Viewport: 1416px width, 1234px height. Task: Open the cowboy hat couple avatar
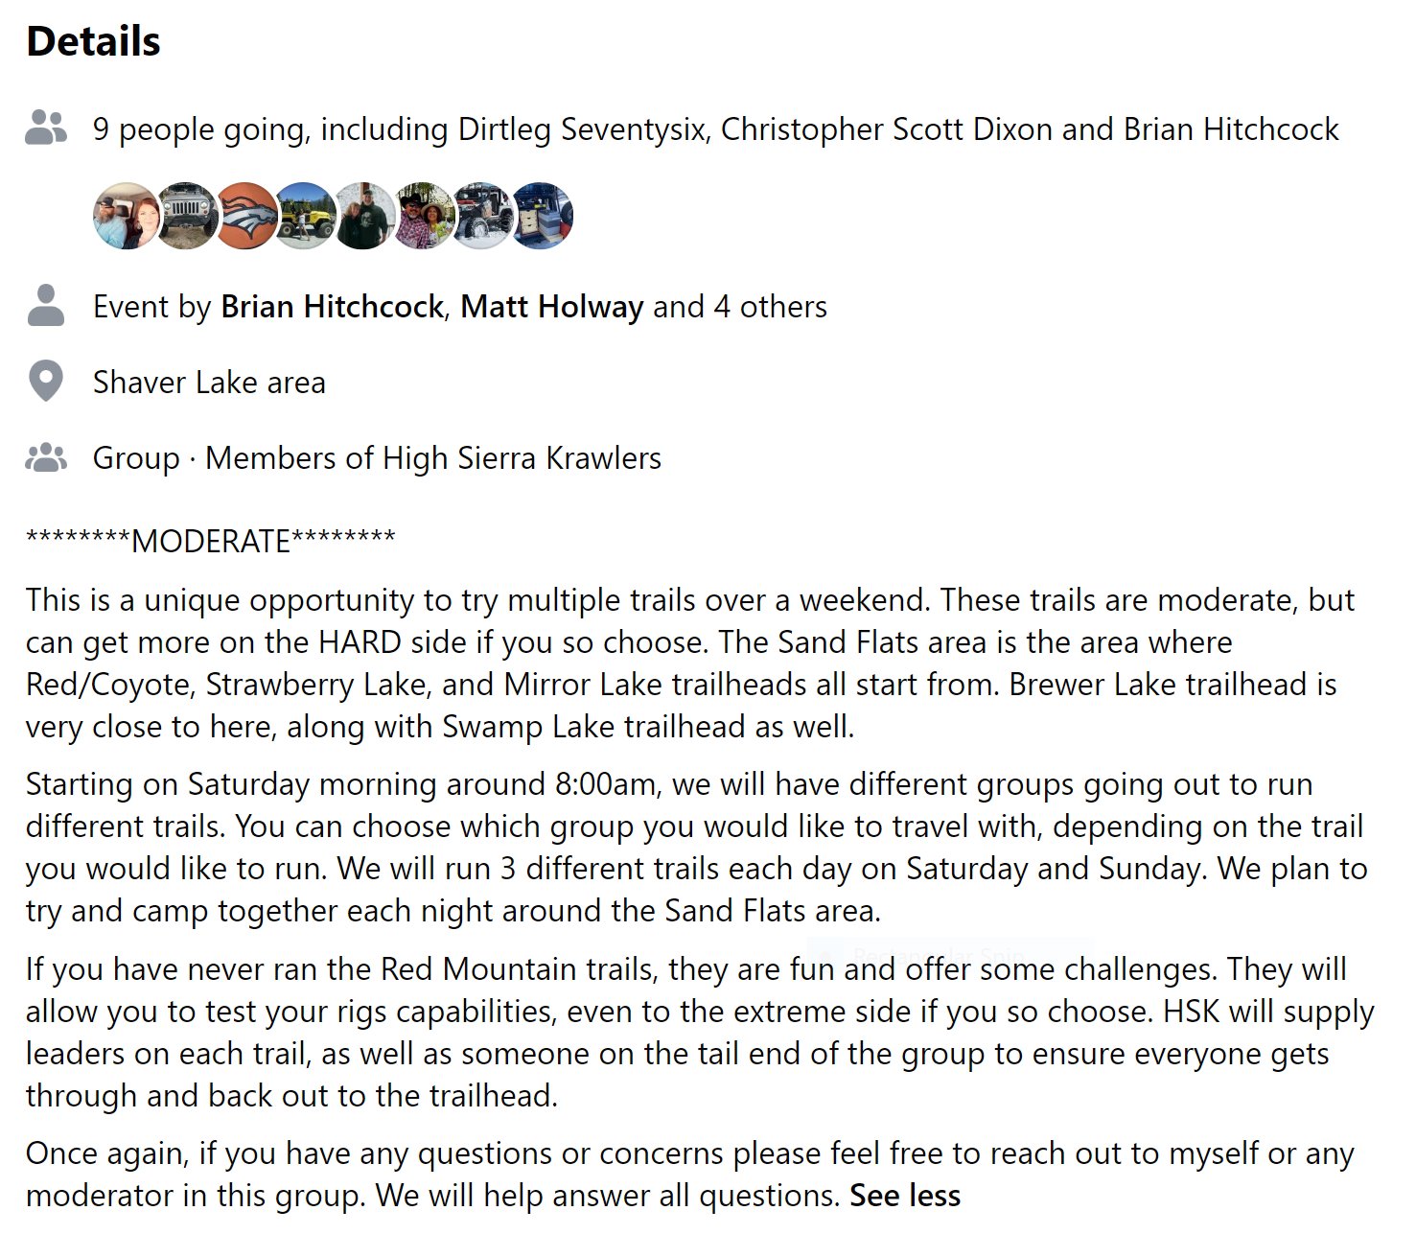pos(424,216)
